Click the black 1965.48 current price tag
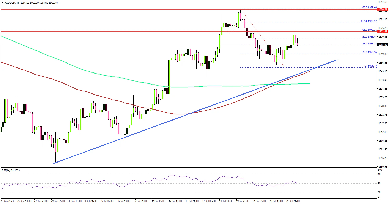The width and height of the screenshot is (389, 204). coord(383,45)
